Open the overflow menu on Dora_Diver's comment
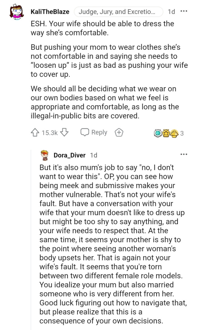197x330 pixels. (184, 154)
